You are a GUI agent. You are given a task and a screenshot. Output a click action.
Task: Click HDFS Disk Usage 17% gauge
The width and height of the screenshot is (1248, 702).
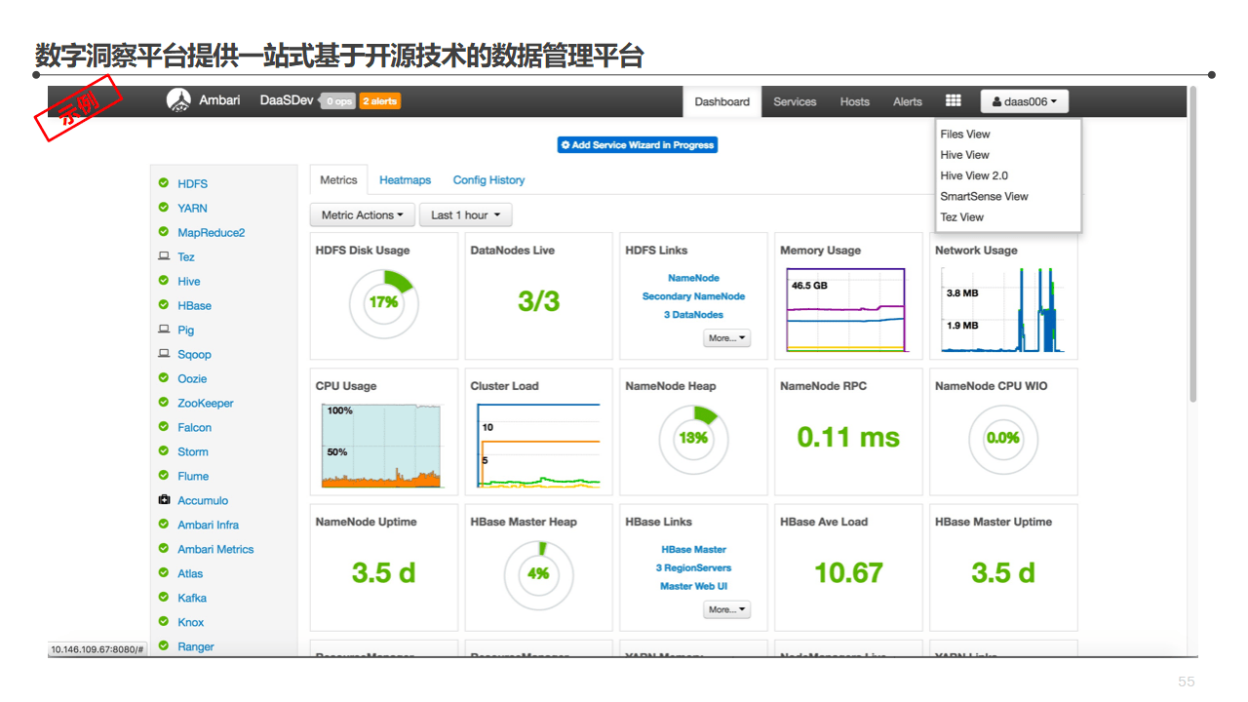[x=383, y=303]
